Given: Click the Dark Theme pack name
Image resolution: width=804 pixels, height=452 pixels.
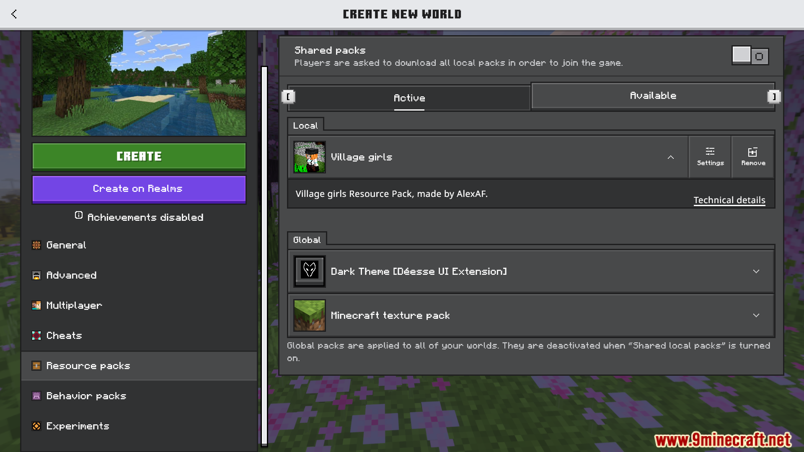Looking at the screenshot, I should [x=419, y=271].
